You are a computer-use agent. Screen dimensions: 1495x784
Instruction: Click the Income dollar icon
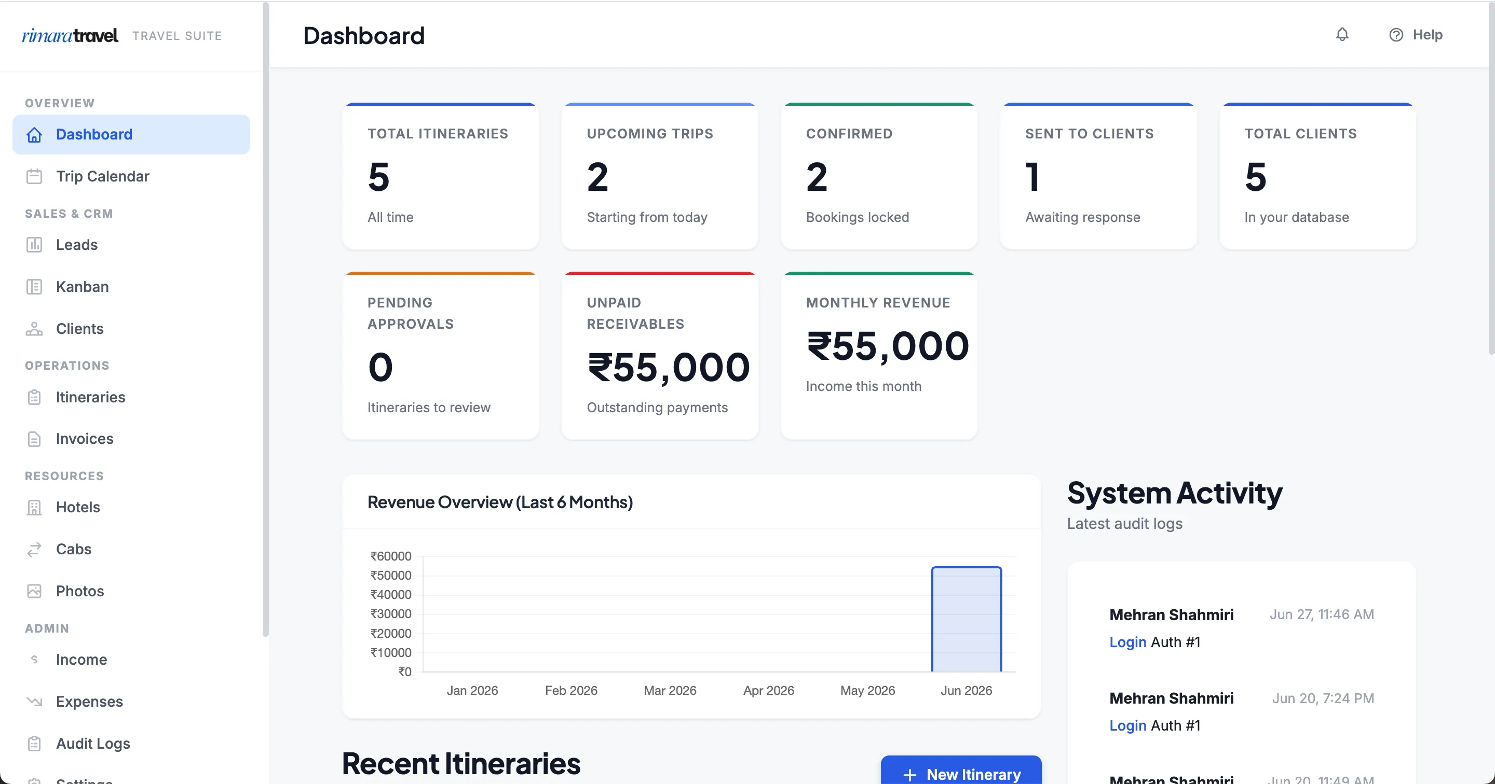(34, 660)
